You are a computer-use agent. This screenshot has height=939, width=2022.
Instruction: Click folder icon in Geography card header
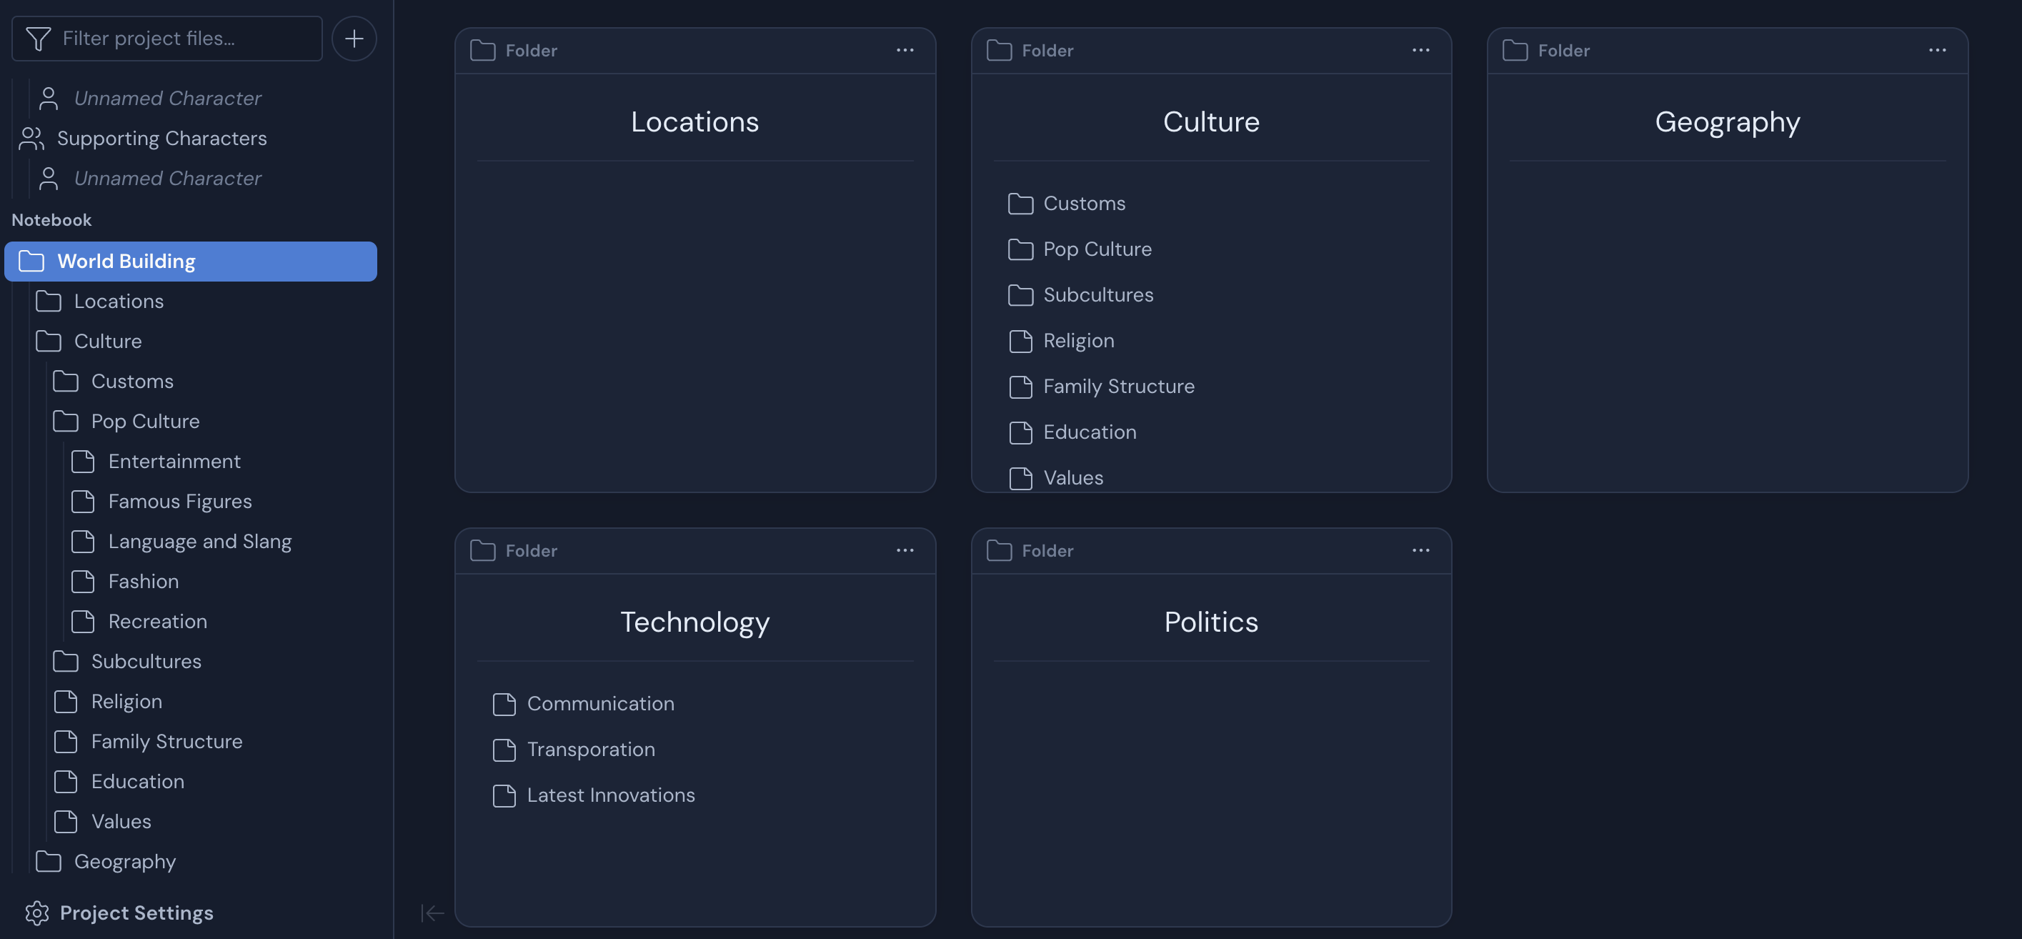pos(1515,50)
